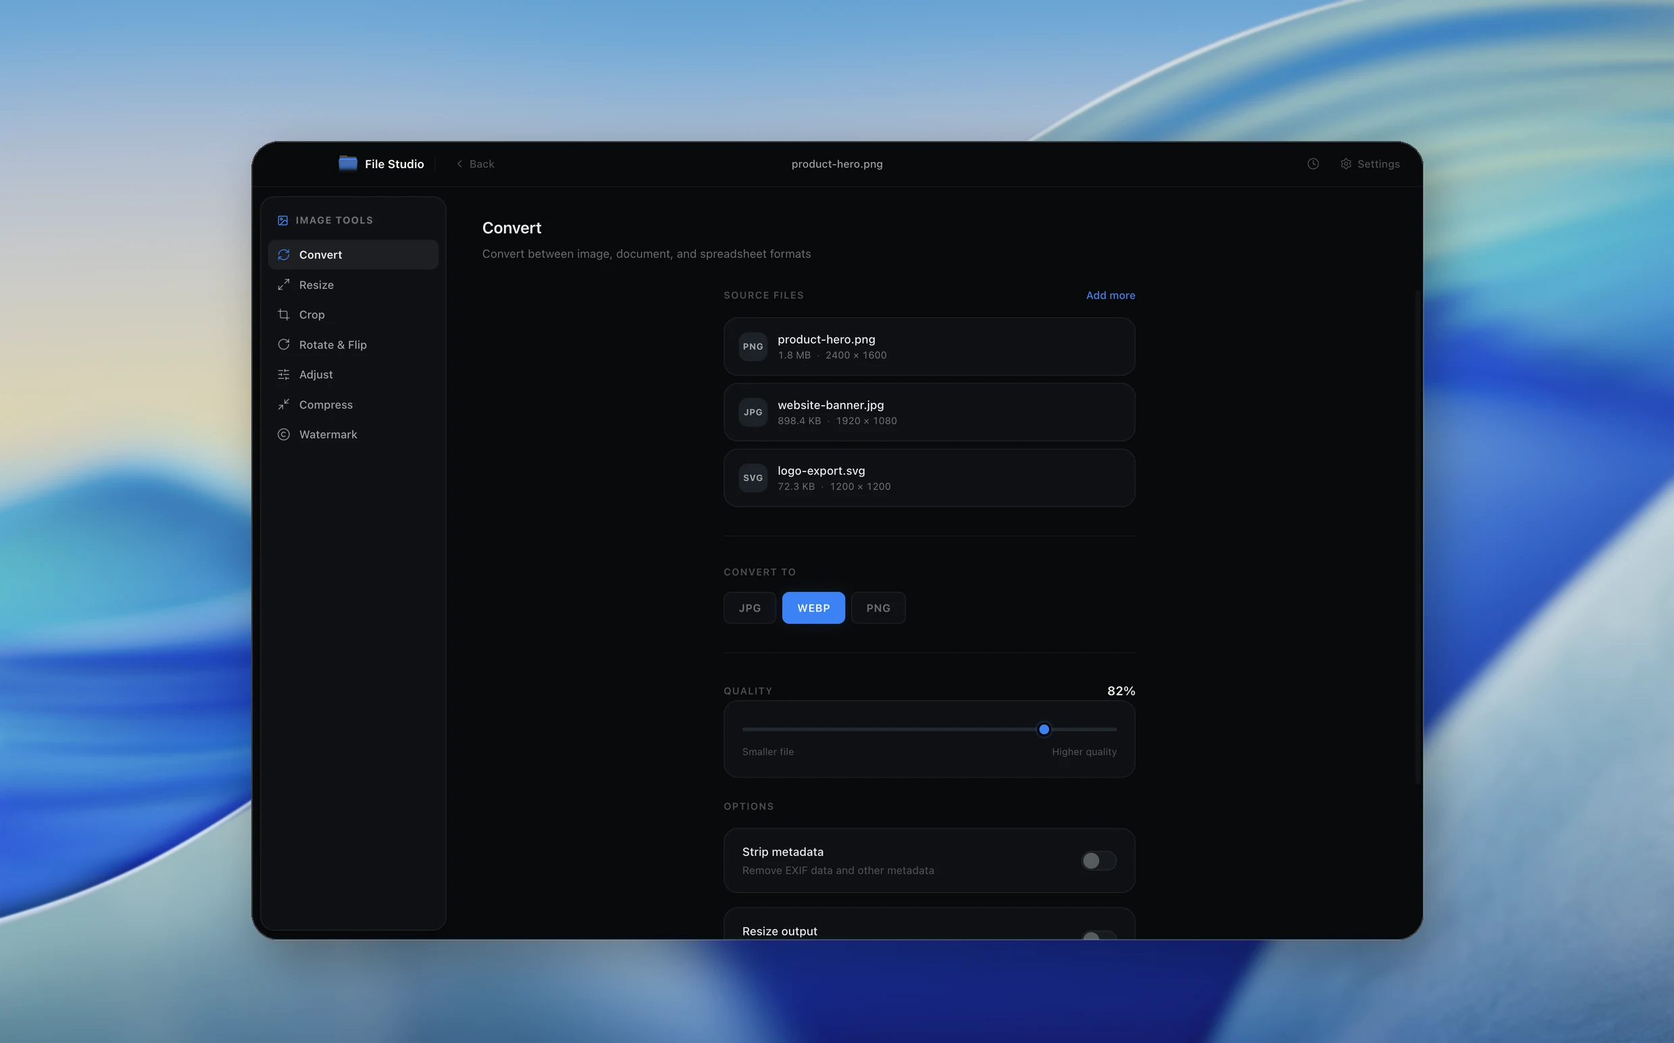Click the Image Tools header icon
Image resolution: width=1674 pixels, height=1043 pixels.
[282, 220]
